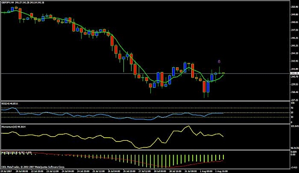Click the 1 Aug 16:00 time label
The height and width of the screenshot is (173, 299).
(221, 171)
